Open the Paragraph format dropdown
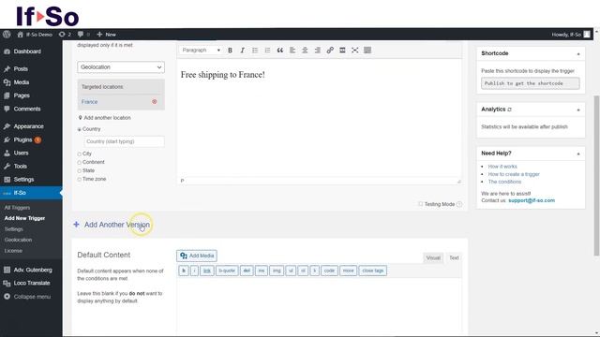The height and width of the screenshot is (337, 600). click(202, 50)
